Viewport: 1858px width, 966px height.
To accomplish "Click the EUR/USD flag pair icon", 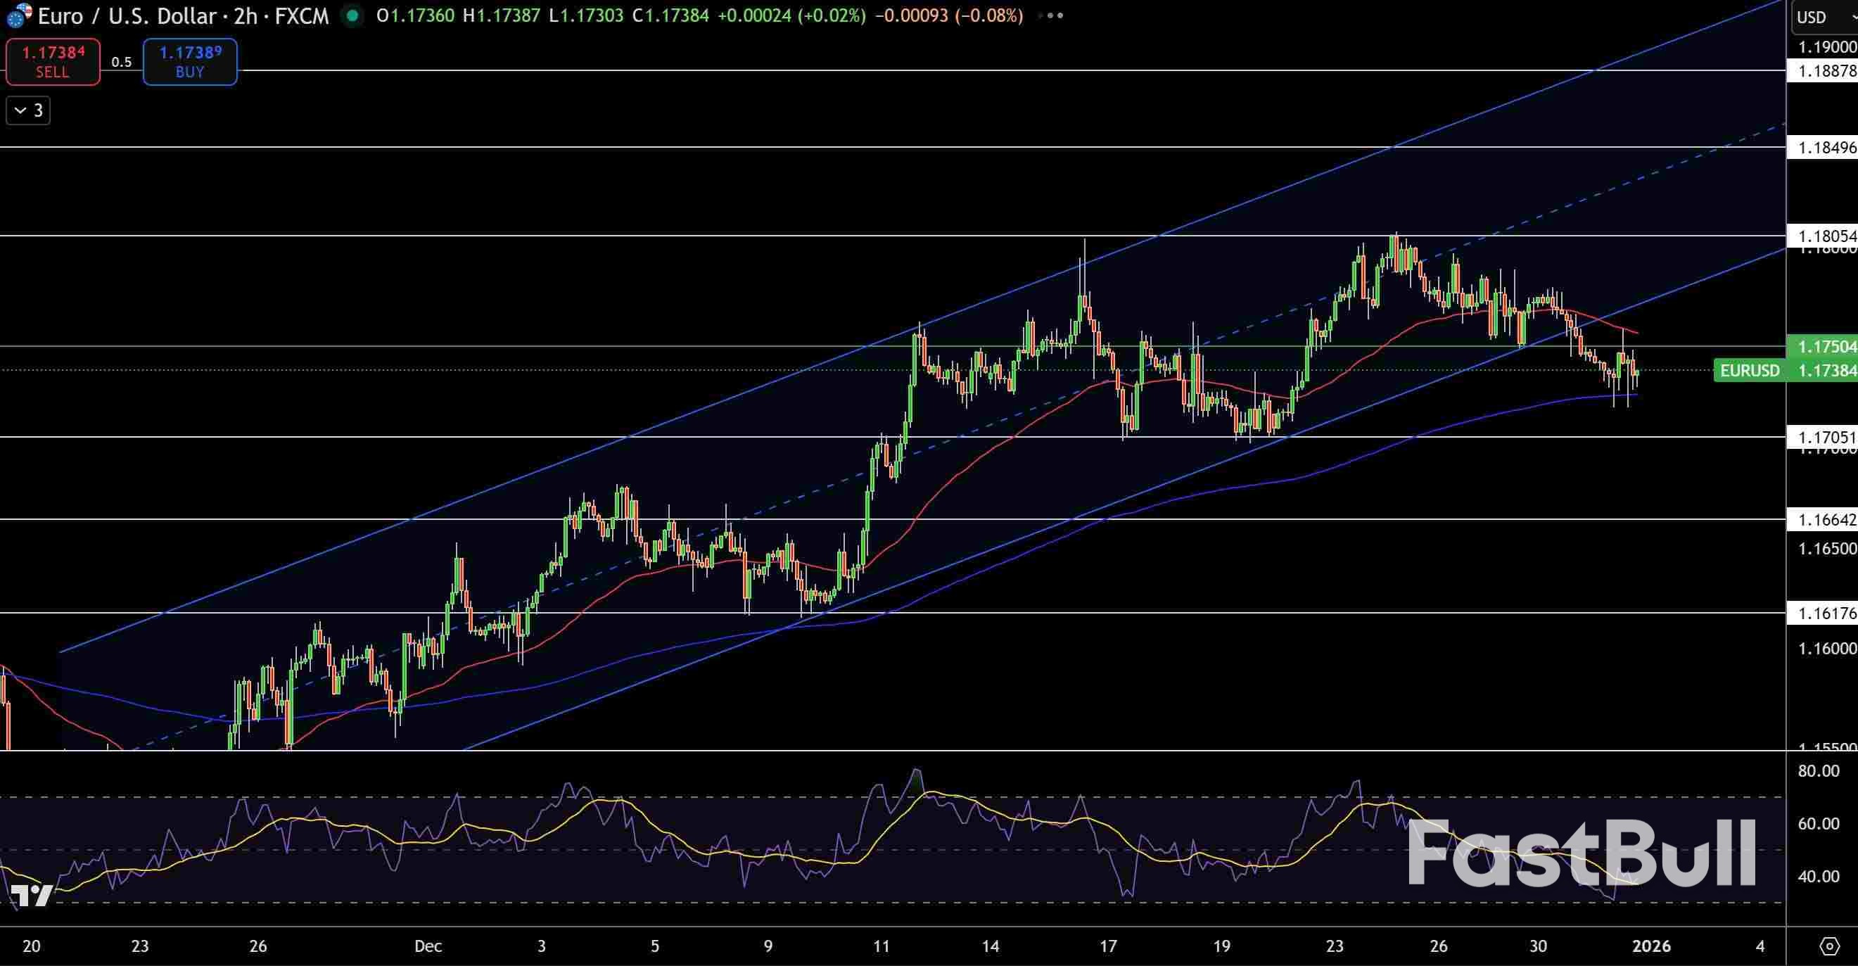I will [19, 15].
